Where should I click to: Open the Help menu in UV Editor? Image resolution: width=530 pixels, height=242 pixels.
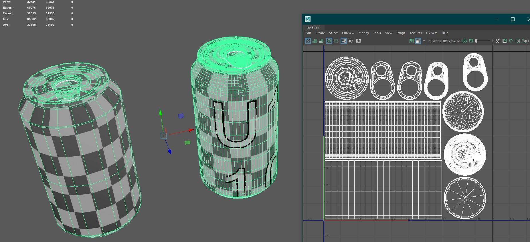pos(445,33)
